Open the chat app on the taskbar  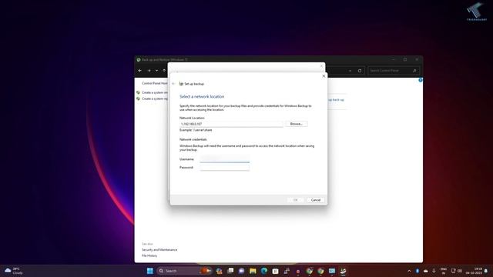(x=241, y=271)
